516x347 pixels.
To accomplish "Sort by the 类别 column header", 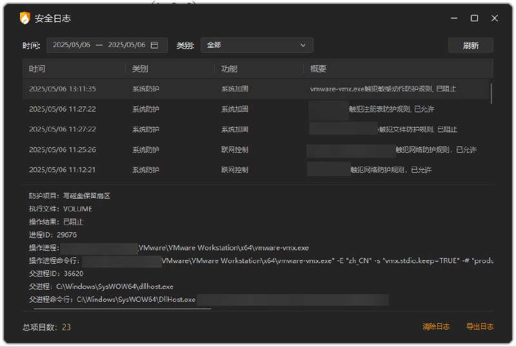I will coord(140,69).
